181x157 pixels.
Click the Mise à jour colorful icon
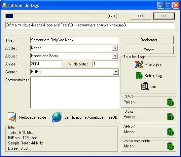(139, 64)
